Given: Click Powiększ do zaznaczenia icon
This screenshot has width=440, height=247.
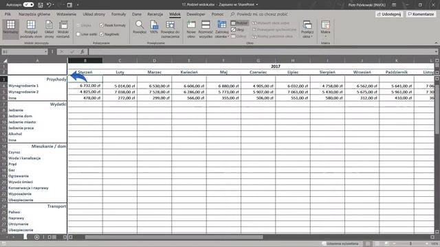Looking at the screenshot, I should (170, 25).
